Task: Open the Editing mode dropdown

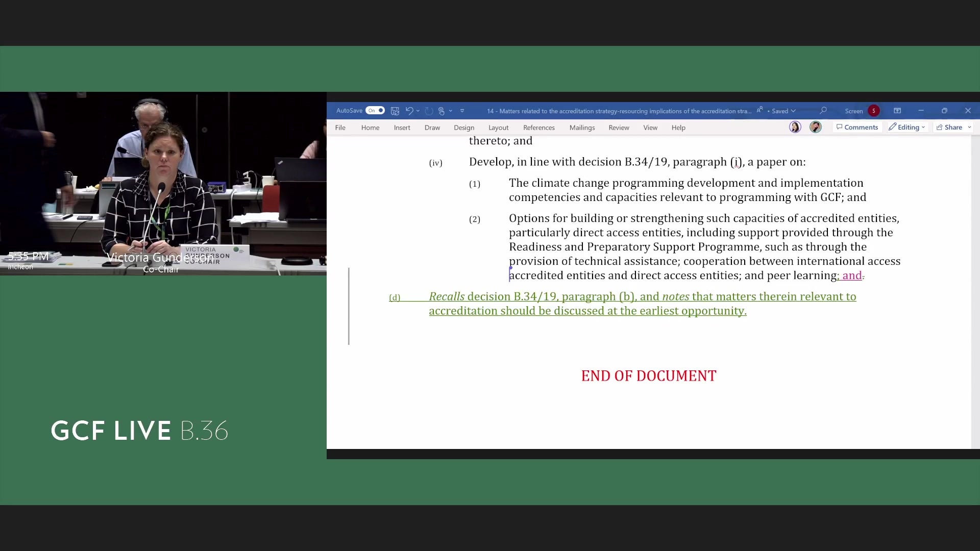Action: [906, 127]
